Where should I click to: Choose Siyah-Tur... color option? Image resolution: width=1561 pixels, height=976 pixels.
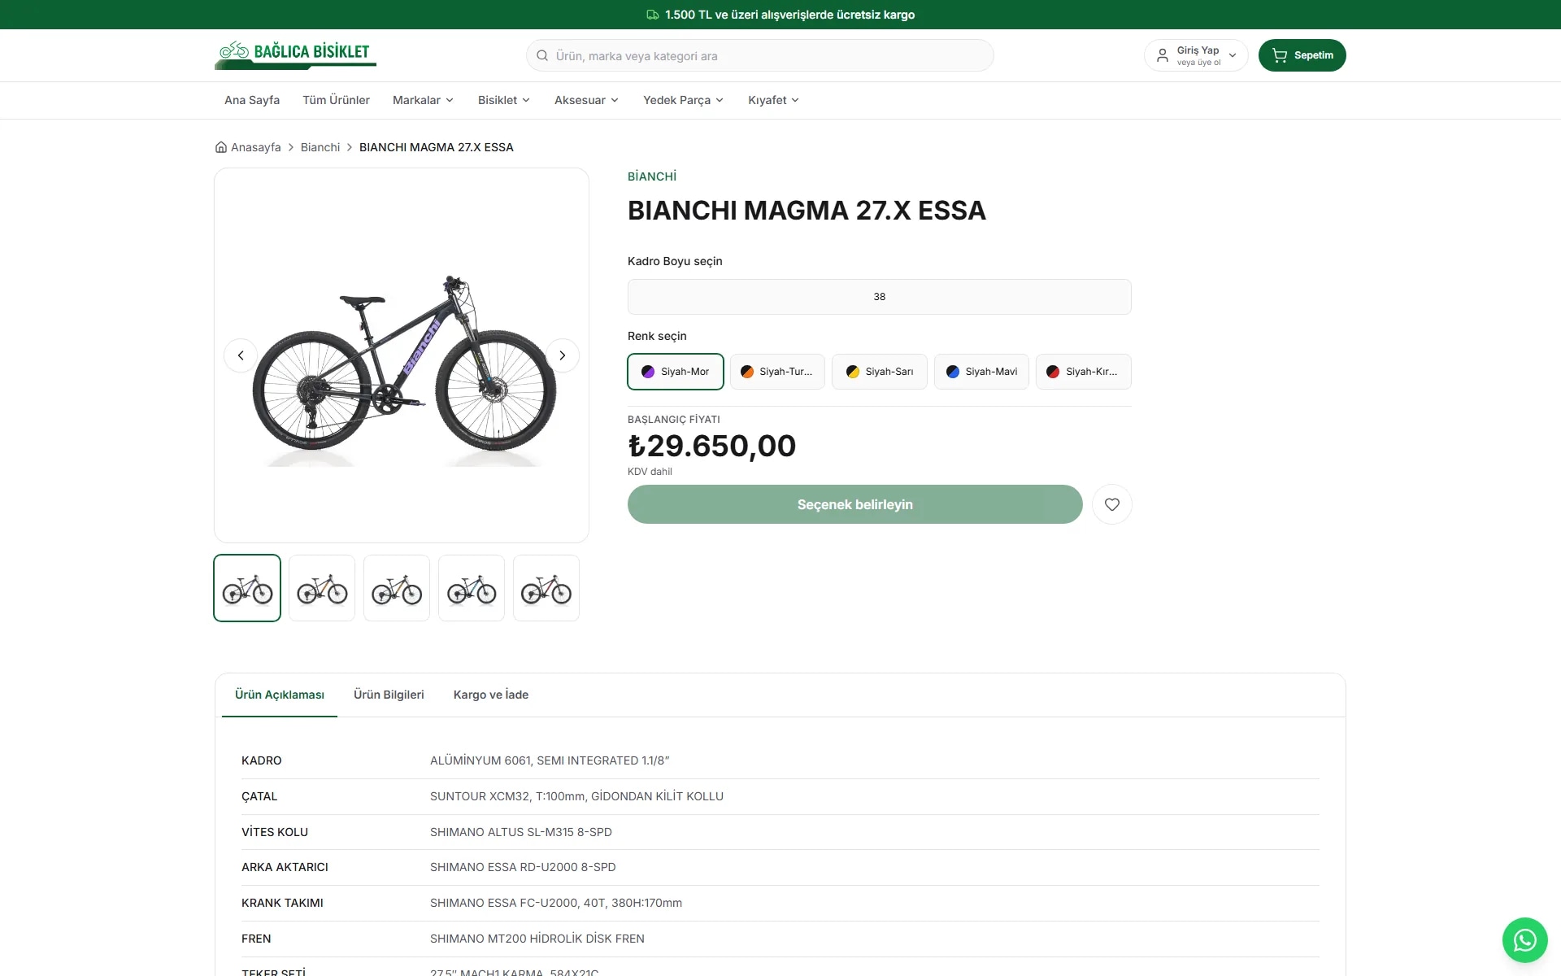click(x=777, y=372)
